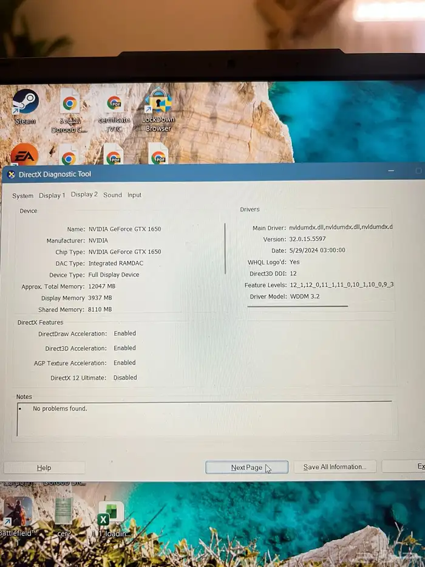This screenshot has height=567, width=425.
Task: Select the Display 2 tab
Action: click(84, 194)
